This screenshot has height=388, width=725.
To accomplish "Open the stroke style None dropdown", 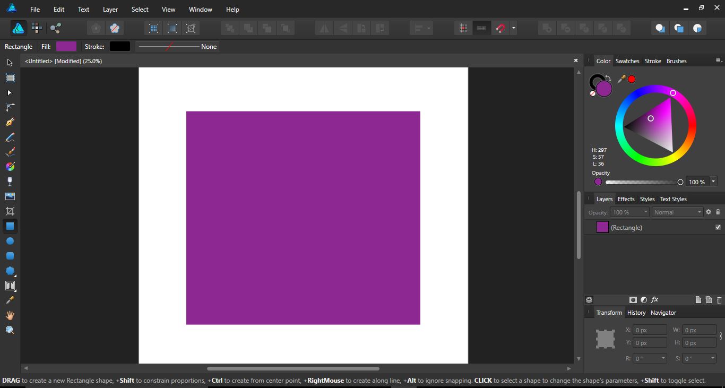I will pyautogui.click(x=177, y=46).
